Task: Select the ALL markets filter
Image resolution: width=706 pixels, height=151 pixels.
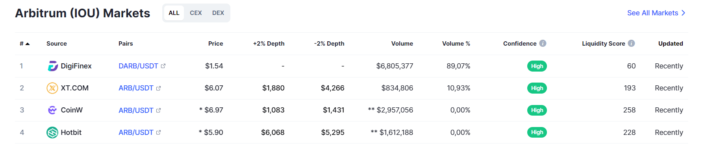Action: [x=174, y=13]
